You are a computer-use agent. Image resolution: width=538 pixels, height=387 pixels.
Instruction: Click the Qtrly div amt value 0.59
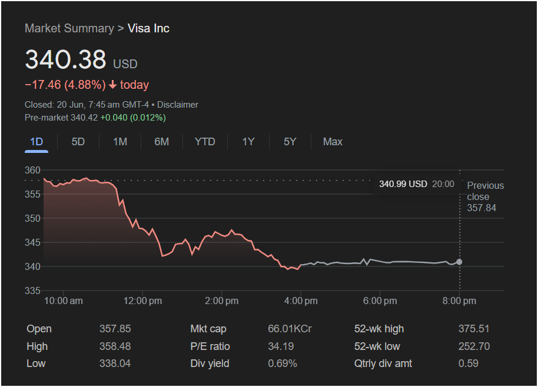pos(469,363)
